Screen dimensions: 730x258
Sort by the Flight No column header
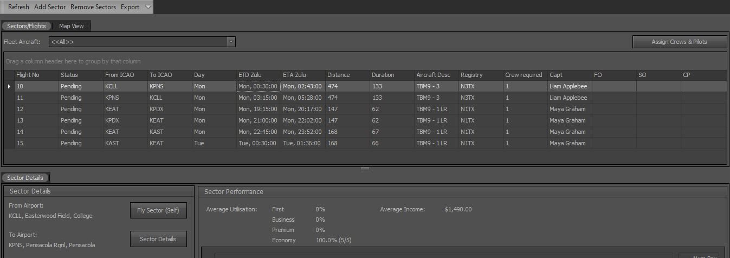tap(36, 75)
